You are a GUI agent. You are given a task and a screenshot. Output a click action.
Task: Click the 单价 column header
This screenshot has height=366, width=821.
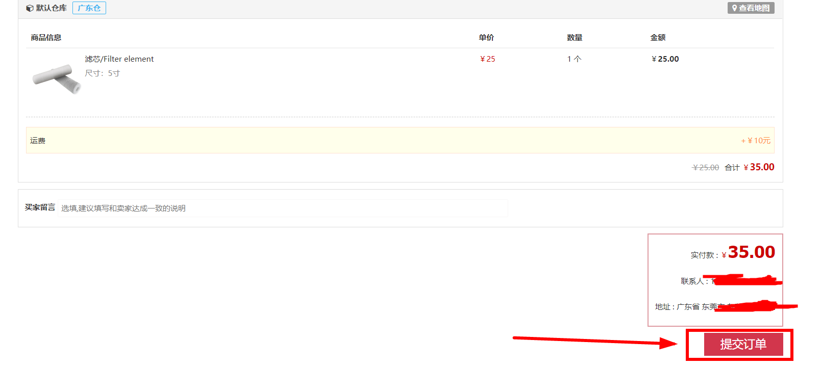tap(486, 38)
